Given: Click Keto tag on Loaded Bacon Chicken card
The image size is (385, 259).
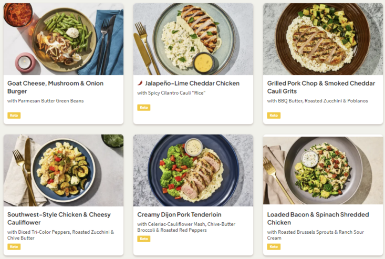Looking at the screenshot, I should tap(274, 246).
